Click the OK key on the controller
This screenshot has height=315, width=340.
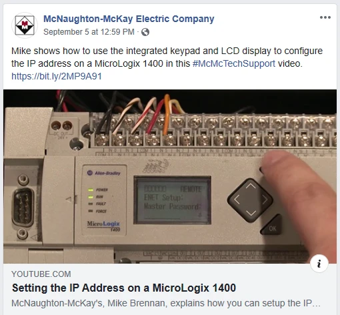click(x=272, y=228)
